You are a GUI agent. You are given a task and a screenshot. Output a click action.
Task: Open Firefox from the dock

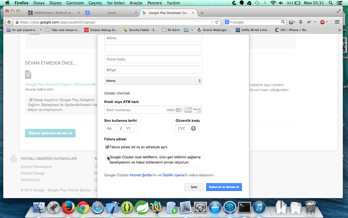[68, 208]
